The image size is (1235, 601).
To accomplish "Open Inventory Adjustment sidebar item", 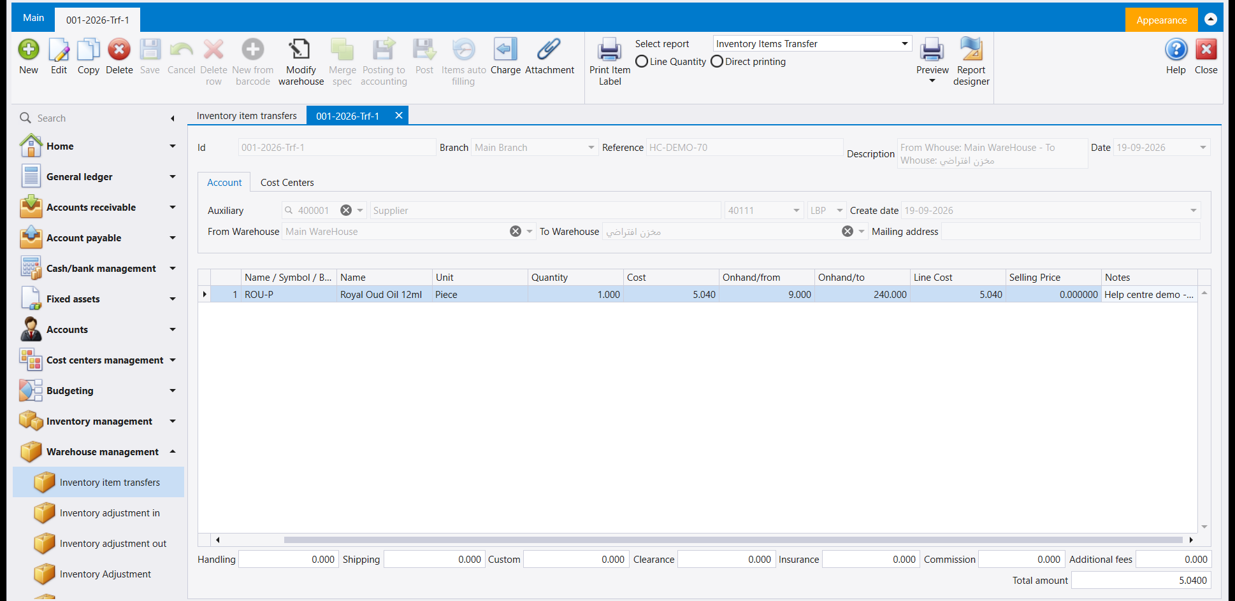I will pos(99,574).
